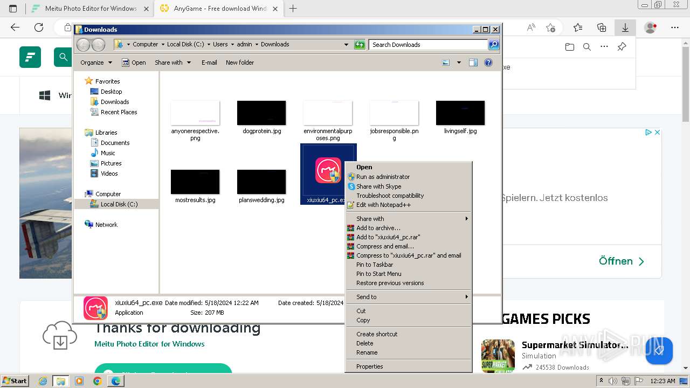Click the Users breadcrumb segment
690x388 pixels.
pyautogui.click(x=220, y=45)
